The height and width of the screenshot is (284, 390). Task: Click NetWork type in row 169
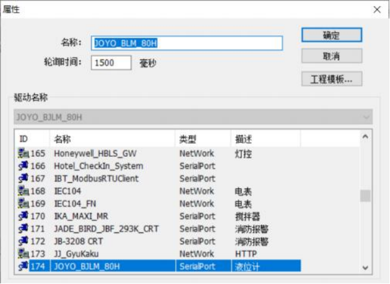click(197, 203)
